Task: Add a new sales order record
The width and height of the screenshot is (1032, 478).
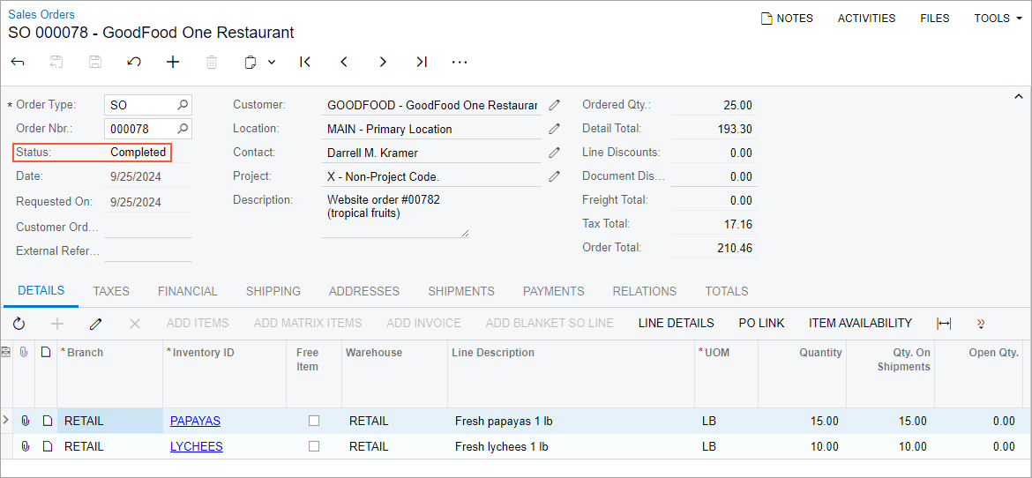Action: 173,62
